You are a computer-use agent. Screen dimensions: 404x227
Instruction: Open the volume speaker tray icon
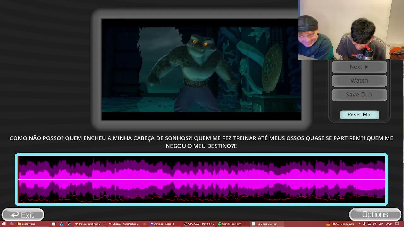pyautogui.click(x=374, y=224)
